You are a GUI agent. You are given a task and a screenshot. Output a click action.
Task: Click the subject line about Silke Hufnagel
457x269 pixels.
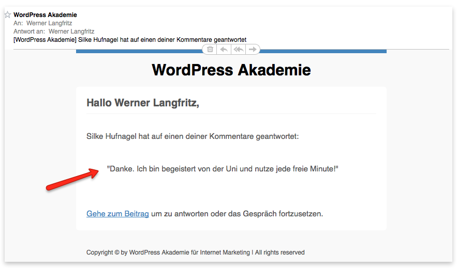coord(130,40)
